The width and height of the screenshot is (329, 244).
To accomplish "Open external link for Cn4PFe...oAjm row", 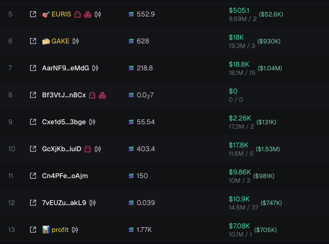I will point(33,176).
